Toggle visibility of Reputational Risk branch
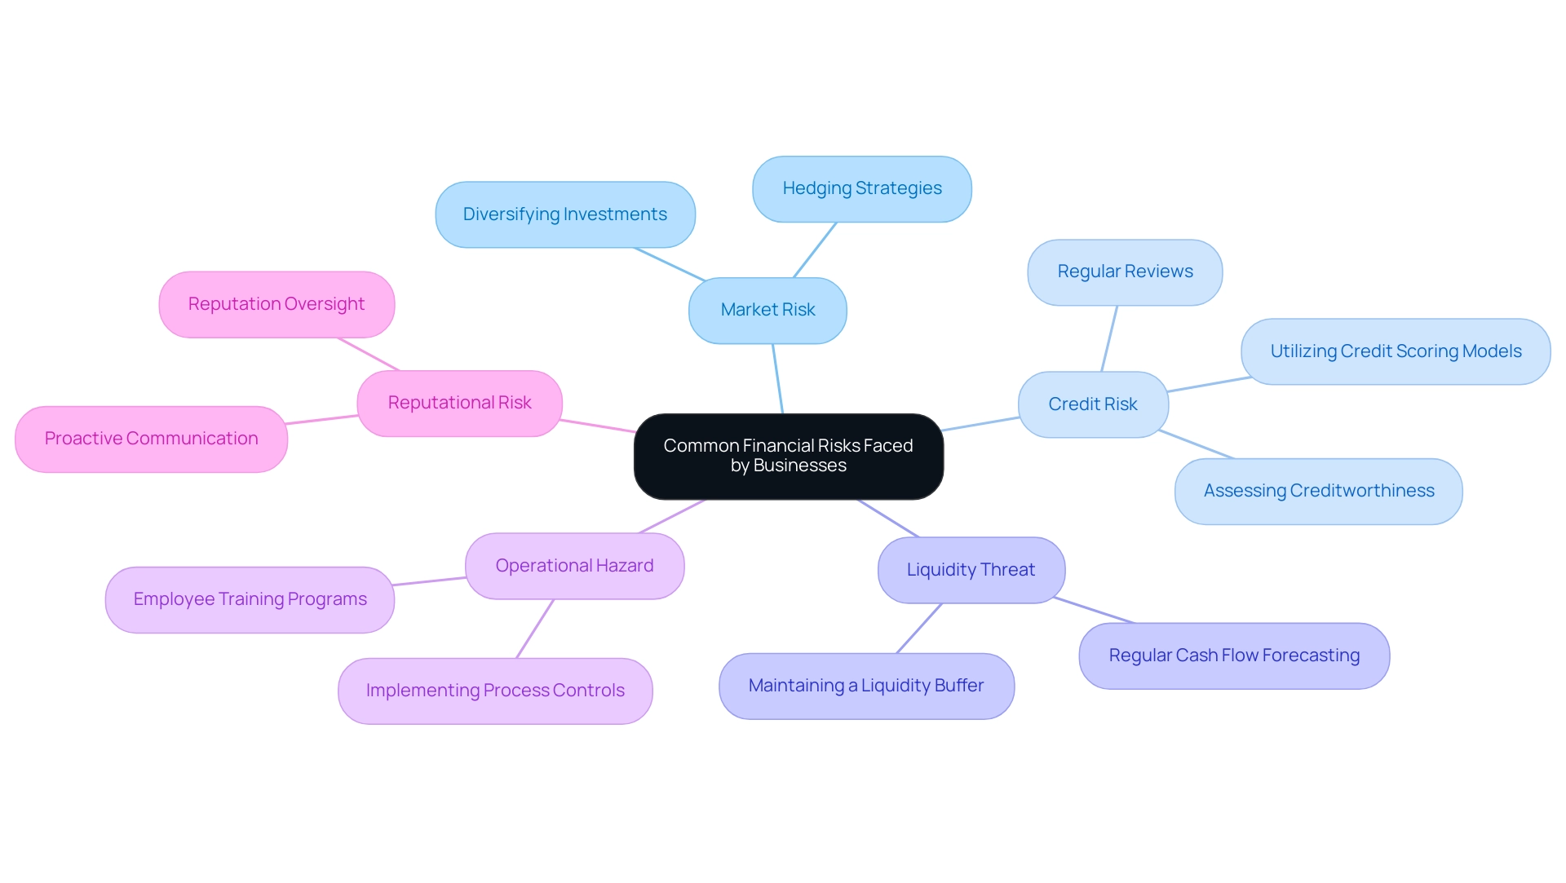The image size is (1566, 883). point(462,402)
